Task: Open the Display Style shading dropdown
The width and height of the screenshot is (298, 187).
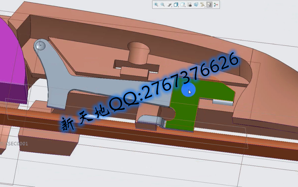Action: [169, 5]
